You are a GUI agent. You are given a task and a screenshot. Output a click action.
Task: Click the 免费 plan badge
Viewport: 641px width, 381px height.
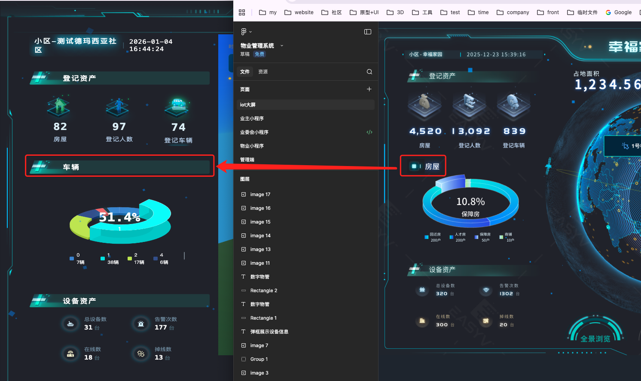coord(259,54)
